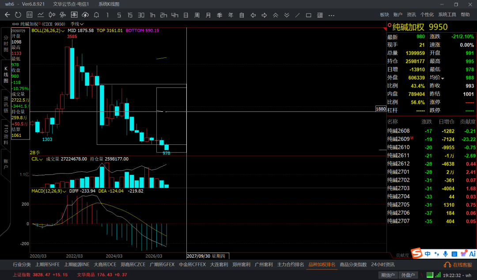Screen dimensions: 477x280
Task: Switch chart to weekly 周 period
Action: 197,15
